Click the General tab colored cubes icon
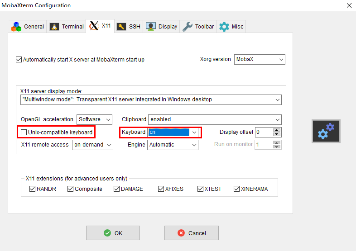The width and height of the screenshot is (356, 251). coord(16,27)
